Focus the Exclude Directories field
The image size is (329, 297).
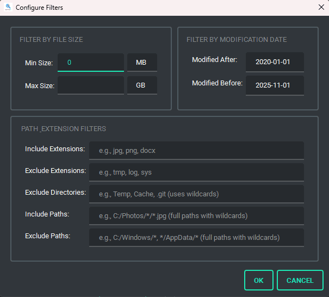[x=196, y=194]
